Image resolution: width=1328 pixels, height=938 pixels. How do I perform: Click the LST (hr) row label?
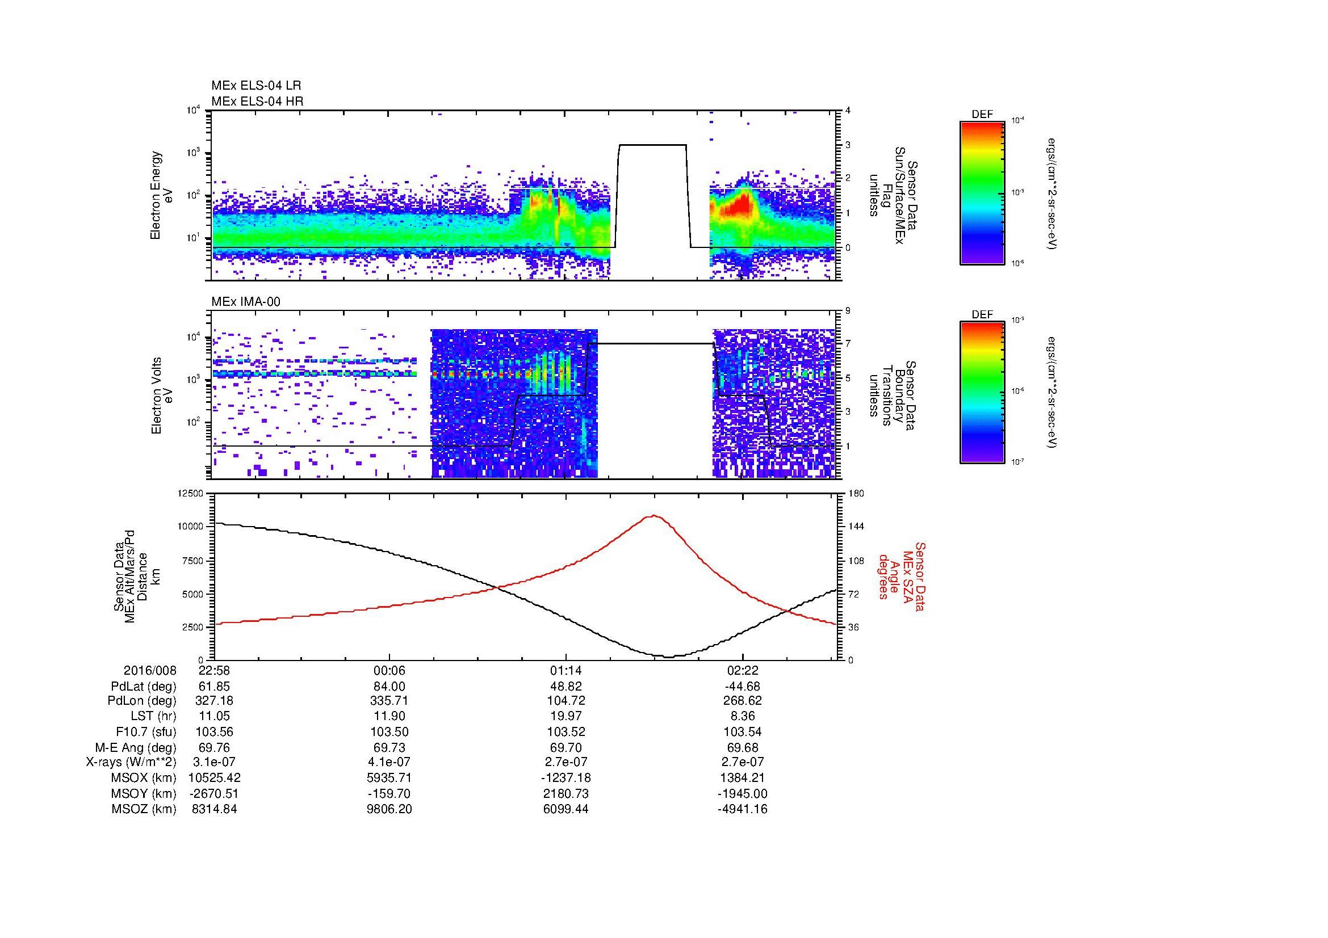[153, 716]
